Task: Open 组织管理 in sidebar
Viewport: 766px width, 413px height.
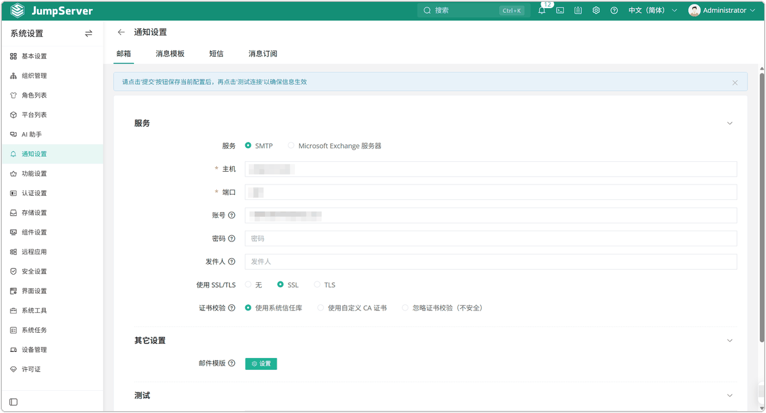Action: pos(52,76)
